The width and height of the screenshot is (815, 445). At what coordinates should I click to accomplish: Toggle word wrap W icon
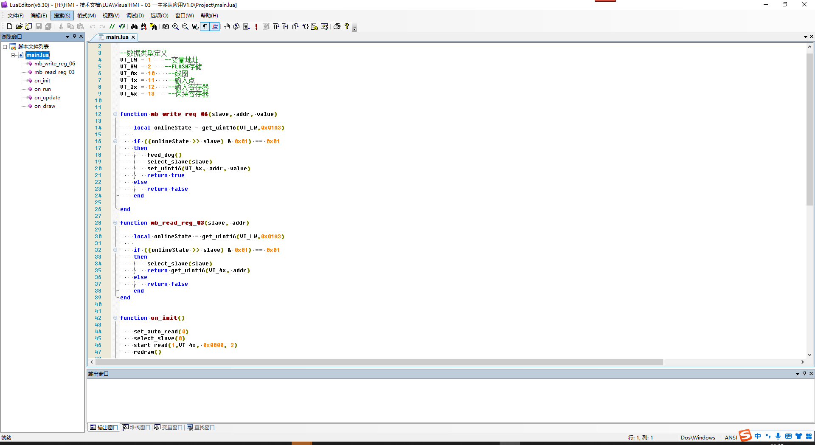195,26
